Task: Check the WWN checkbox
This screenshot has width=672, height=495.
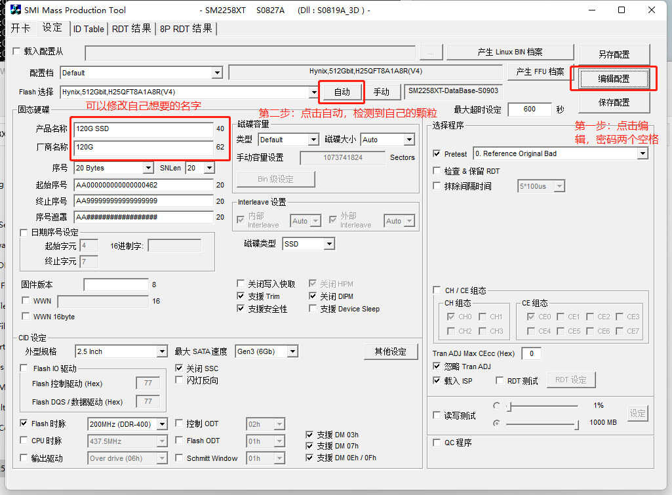Action: coord(26,300)
